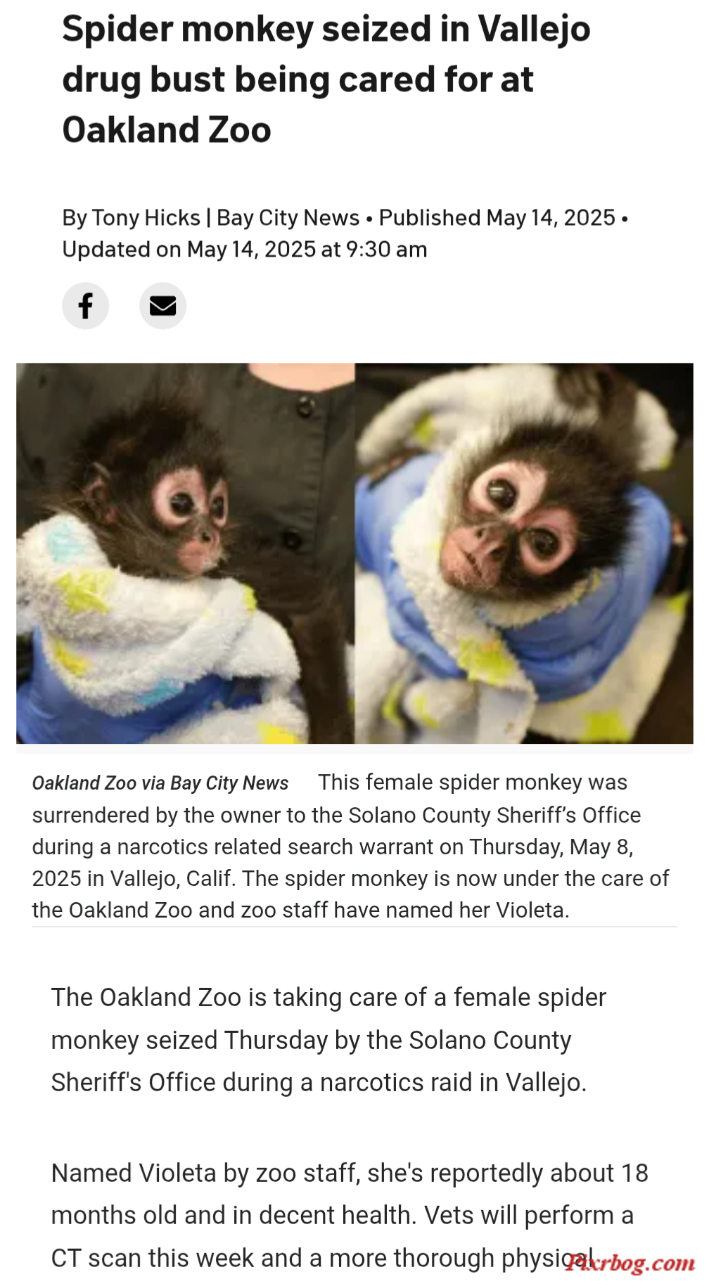
Task: Click photo credit Oakland Zoo via Bay City News
Action: point(160,783)
